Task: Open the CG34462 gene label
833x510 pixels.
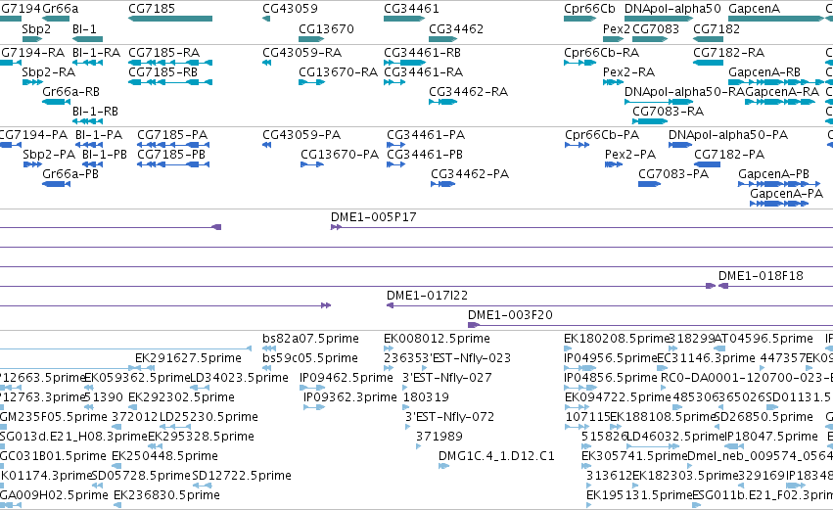Action: click(x=456, y=28)
